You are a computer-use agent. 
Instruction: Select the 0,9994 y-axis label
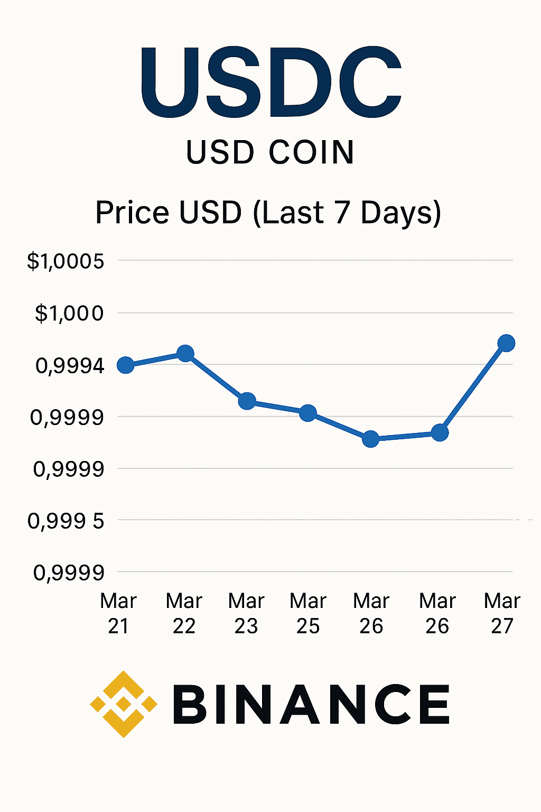70,365
